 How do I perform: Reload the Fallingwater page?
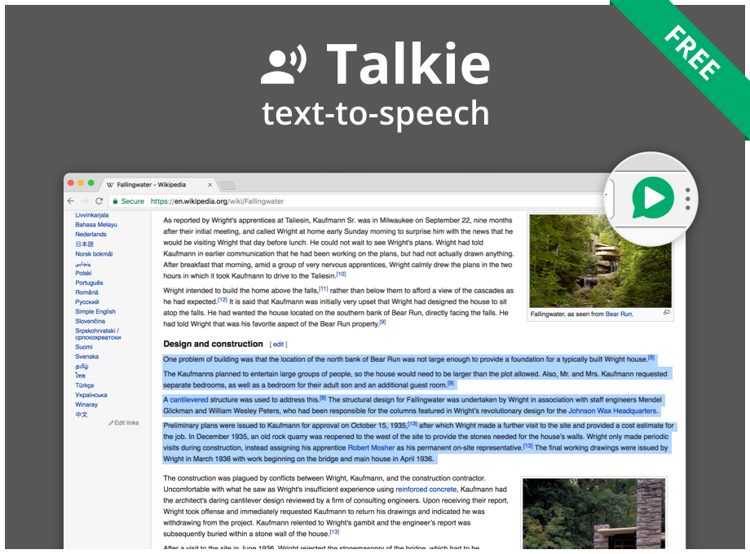(x=99, y=201)
